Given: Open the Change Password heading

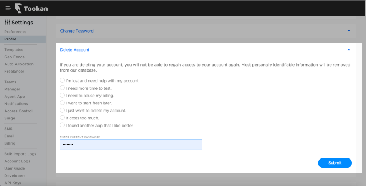Looking at the screenshot, I should (77, 31).
